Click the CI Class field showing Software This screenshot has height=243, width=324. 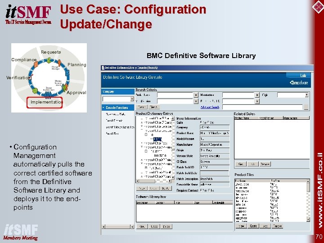215,162
